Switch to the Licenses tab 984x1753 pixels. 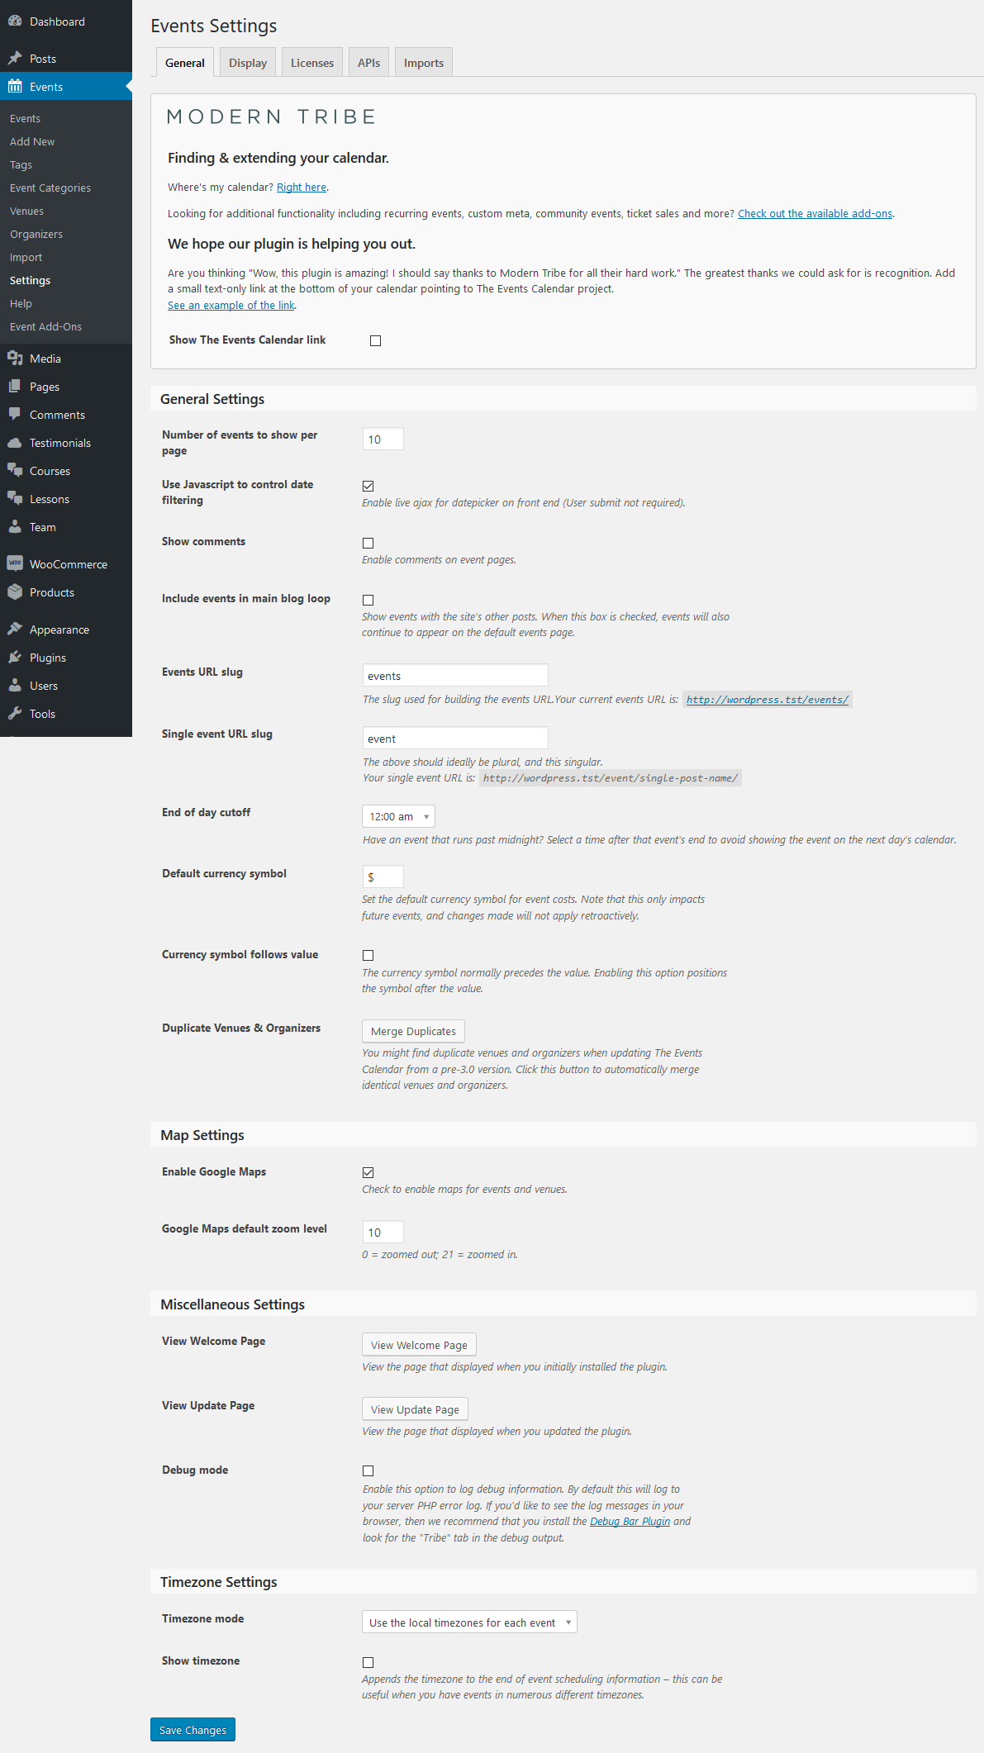(312, 63)
